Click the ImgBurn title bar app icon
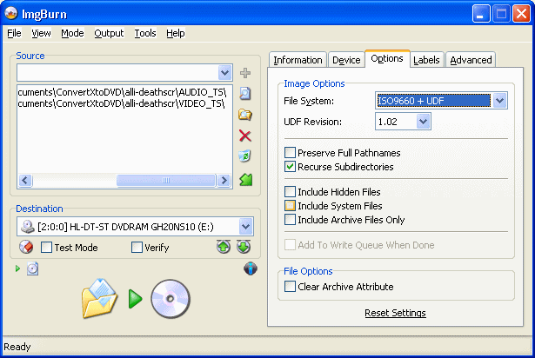This screenshot has height=358, width=535. coord(11,14)
